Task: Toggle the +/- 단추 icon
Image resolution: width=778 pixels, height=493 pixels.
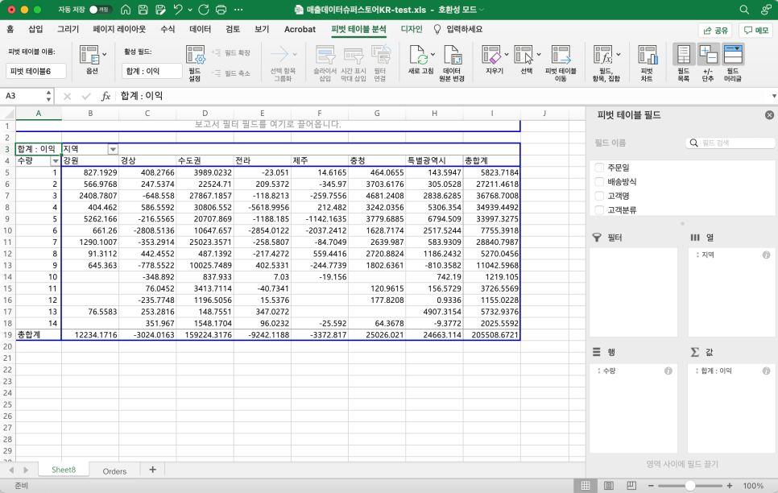Action: (708, 56)
